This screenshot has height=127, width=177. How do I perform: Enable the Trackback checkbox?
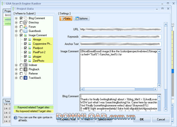[x=21, y=78]
